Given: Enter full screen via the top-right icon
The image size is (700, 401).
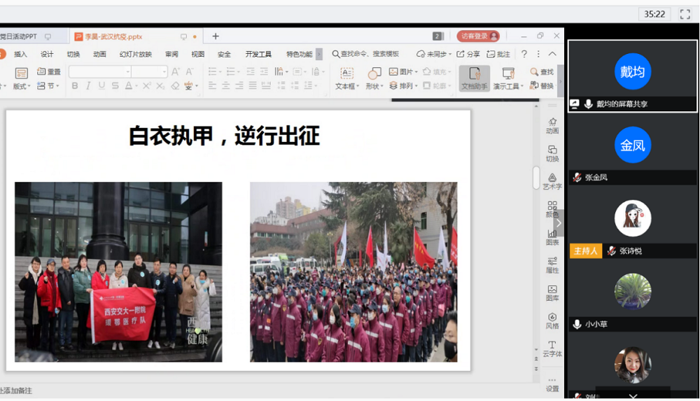Looking at the screenshot, I should [685, 14].
